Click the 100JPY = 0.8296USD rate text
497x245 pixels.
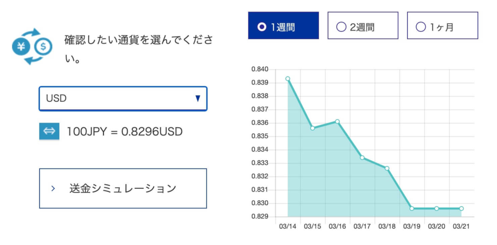pyautogui.click(x=125, y=131)
